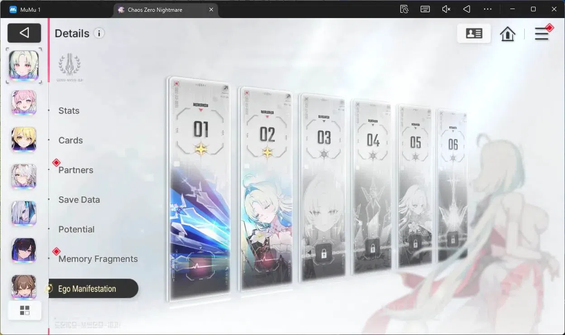Open the Partners section
The image size is (565, 335).
(76, 170)
